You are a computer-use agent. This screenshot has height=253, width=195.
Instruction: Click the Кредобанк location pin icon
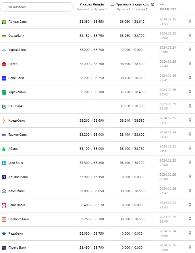190,120
